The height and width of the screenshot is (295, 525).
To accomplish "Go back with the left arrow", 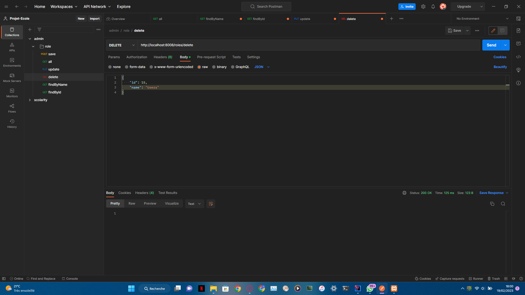I will tap(17, 7).
